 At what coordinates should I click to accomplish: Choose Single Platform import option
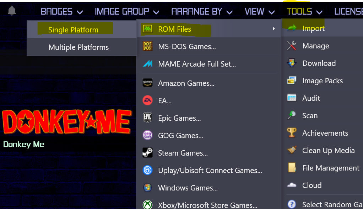pyautogui.click(x=82, y=29)
